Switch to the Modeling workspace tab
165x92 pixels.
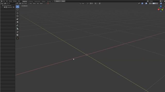pos(25,1)
